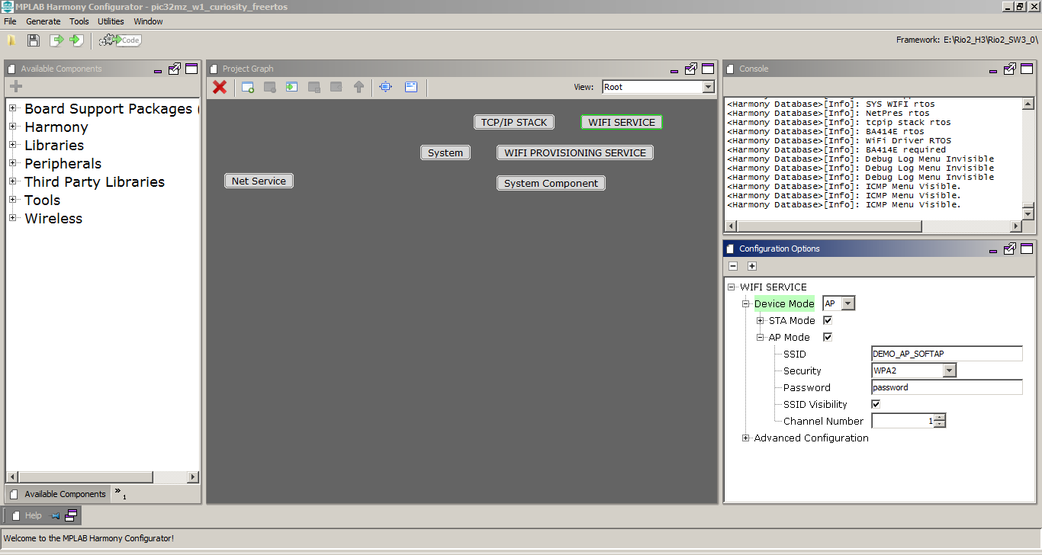Image resolution: width=1042 pixels, height=555 pixels.
Task: Open the Generate menu
Action: (x=43, y=21)
